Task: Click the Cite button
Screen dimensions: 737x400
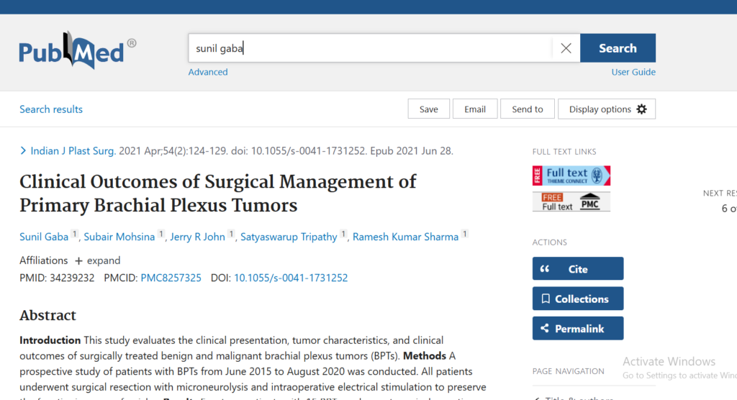Action: click(577, 269)
